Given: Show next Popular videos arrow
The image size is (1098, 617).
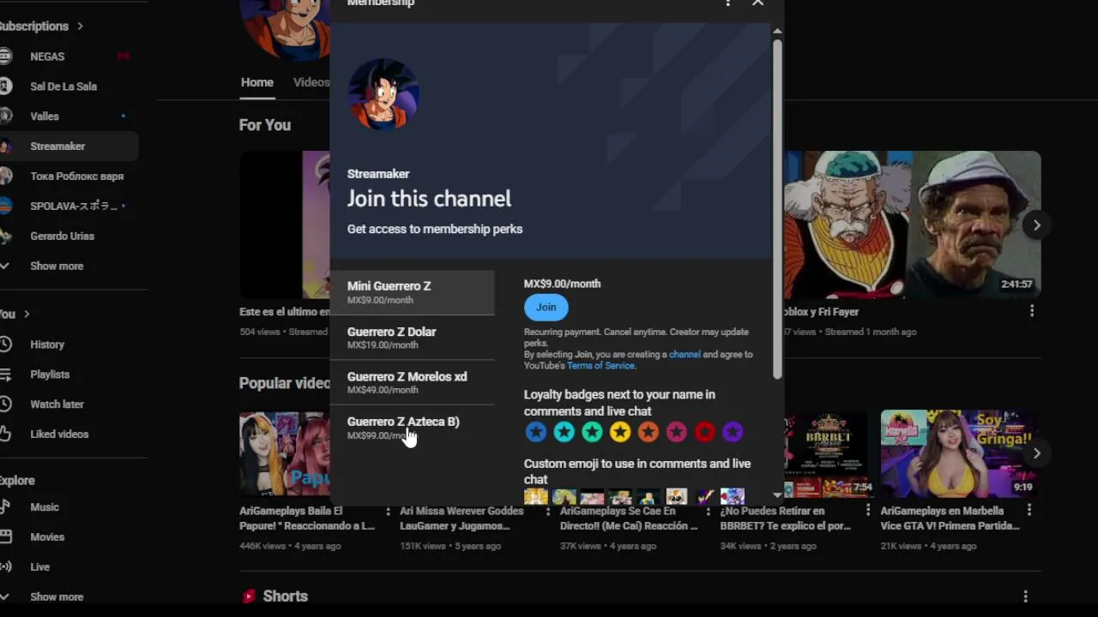Looking at the screenshot, I should [1036, 452].
